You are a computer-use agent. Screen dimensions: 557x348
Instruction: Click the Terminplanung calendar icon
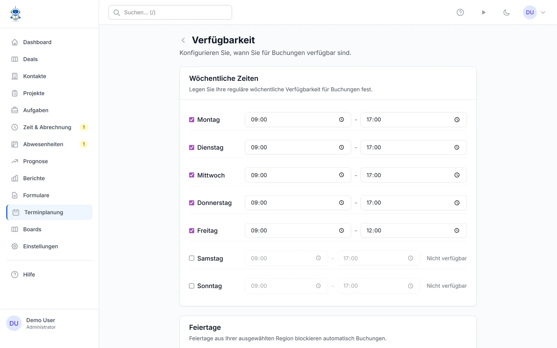[16, 212]
